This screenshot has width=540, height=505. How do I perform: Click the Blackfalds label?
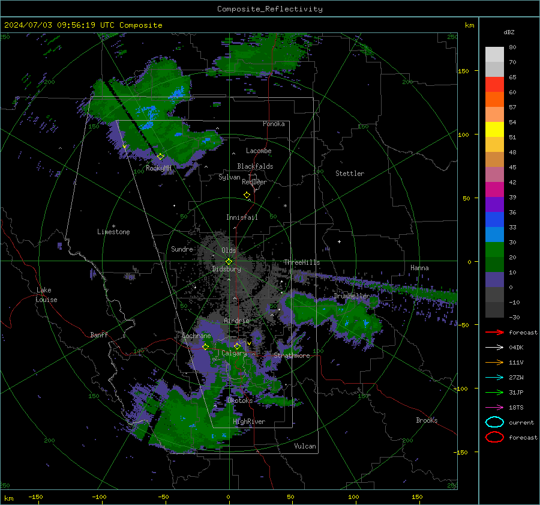[255, 166]
